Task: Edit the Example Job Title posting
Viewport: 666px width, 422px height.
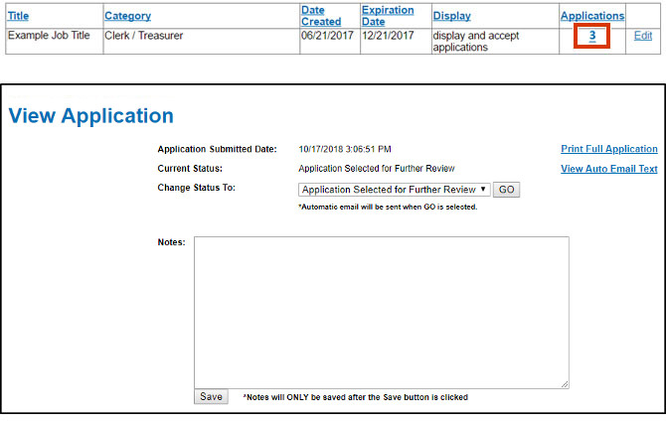Action: point(643,36)
